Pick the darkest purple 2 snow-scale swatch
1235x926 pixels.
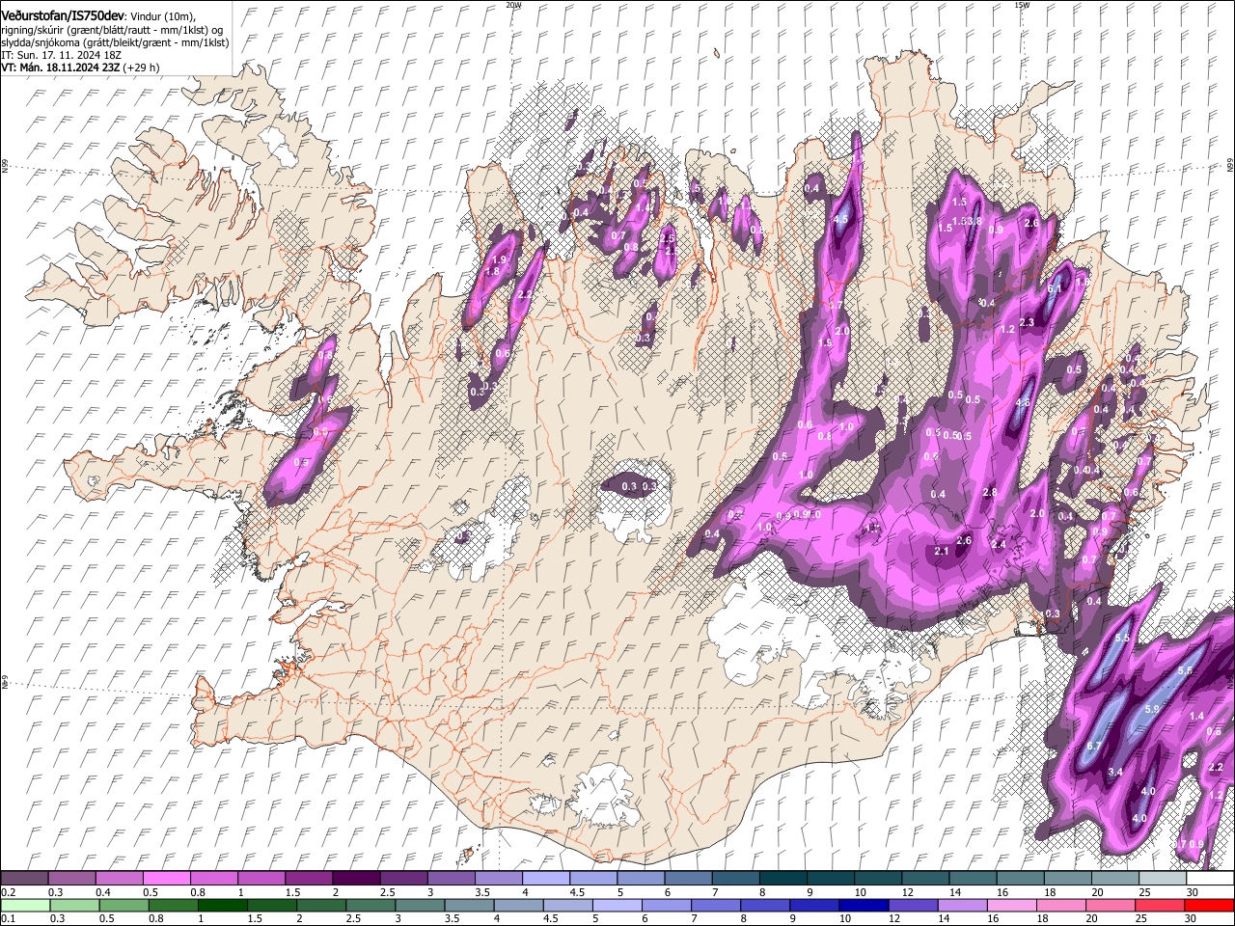coord(355,879)
